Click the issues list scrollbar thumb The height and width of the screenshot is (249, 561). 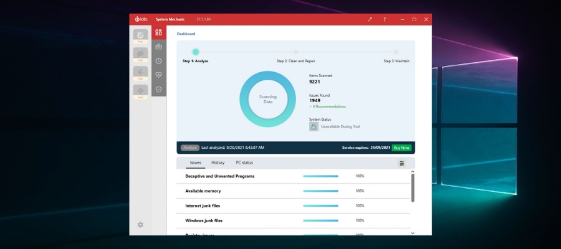pos(413,188)
